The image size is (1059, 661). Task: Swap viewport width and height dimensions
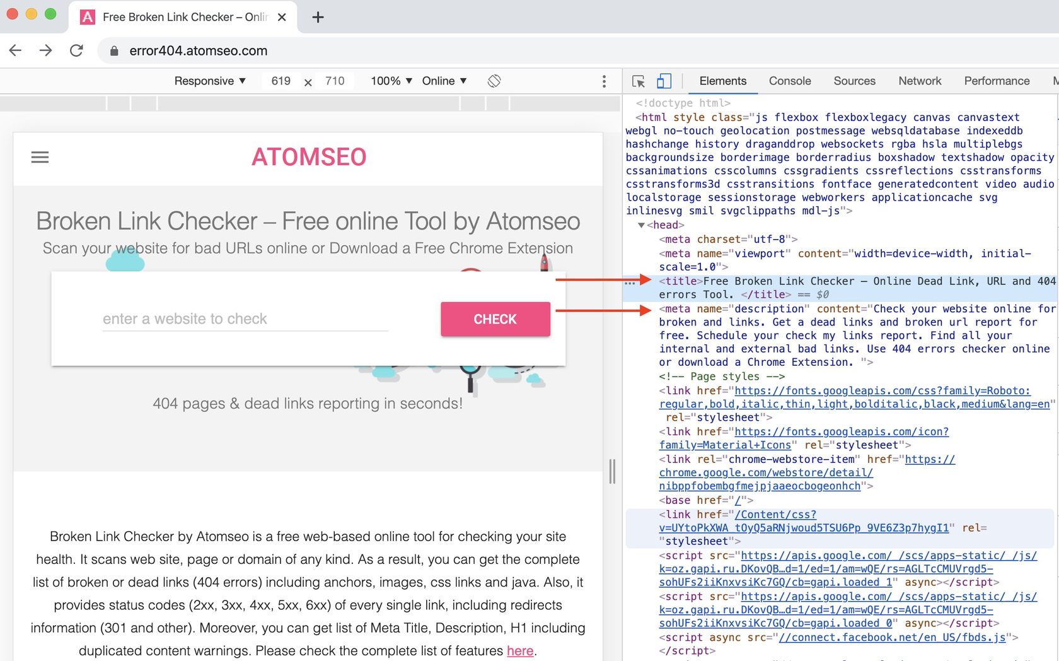(307, 81)
